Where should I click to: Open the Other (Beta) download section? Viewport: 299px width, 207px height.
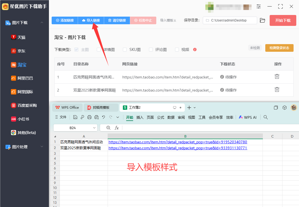coord(23,132)
